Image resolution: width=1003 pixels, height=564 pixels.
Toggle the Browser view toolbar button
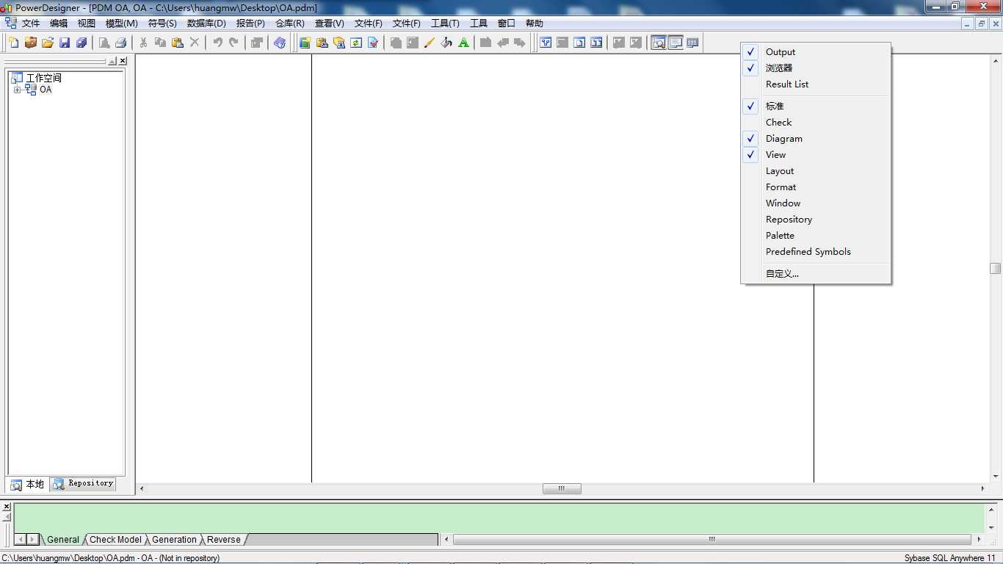(x=659, y=43)
